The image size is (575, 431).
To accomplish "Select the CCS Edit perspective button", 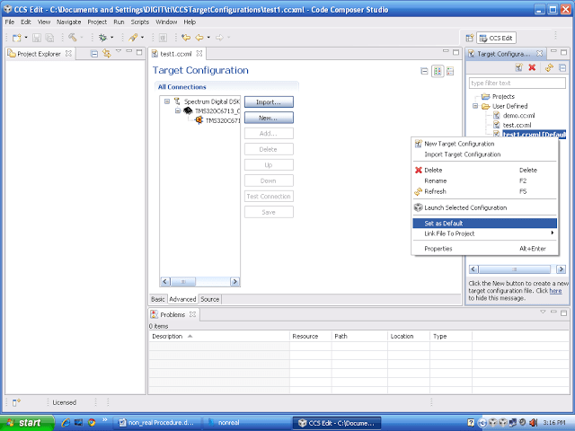I will 496,38.
